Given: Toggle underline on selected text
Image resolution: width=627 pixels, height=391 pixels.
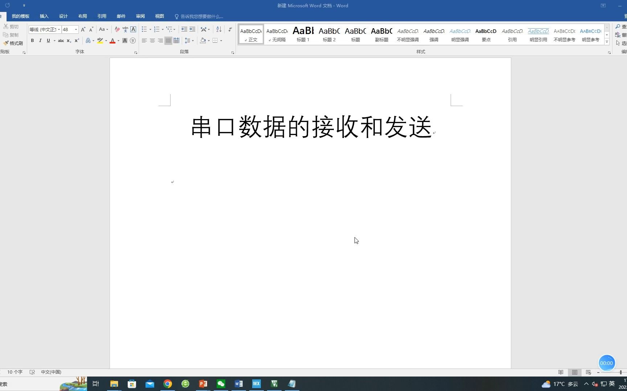Looking at the screenshot, I should pyautogui.click(x=48, y=41).
